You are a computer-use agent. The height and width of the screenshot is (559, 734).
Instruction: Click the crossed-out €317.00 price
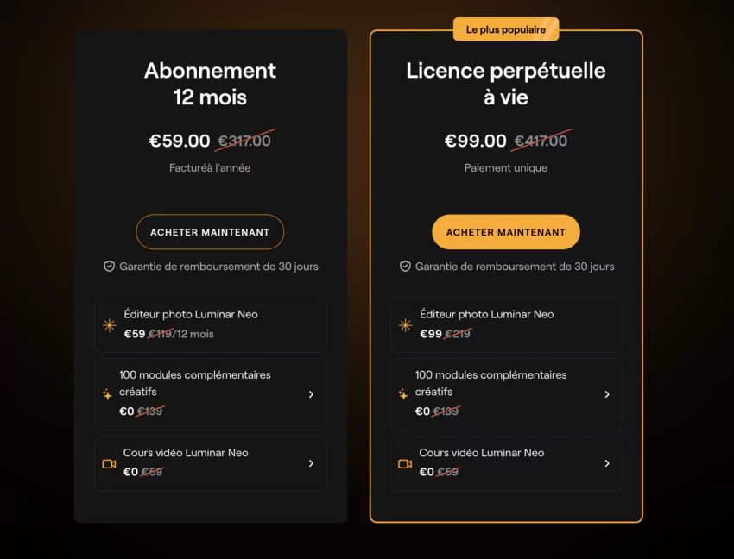tap(244, 141)
